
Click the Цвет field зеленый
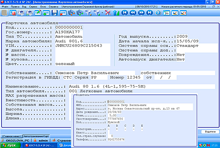click(x=82, y=64)
